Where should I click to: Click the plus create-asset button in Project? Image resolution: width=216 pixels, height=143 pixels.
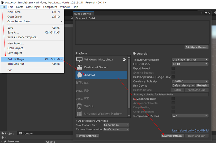(x=2, y=137)
